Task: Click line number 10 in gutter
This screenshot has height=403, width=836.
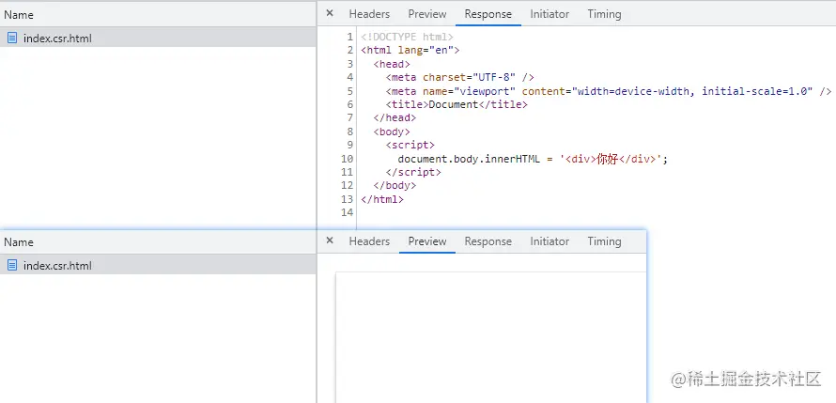Action: tap(347, 159)
